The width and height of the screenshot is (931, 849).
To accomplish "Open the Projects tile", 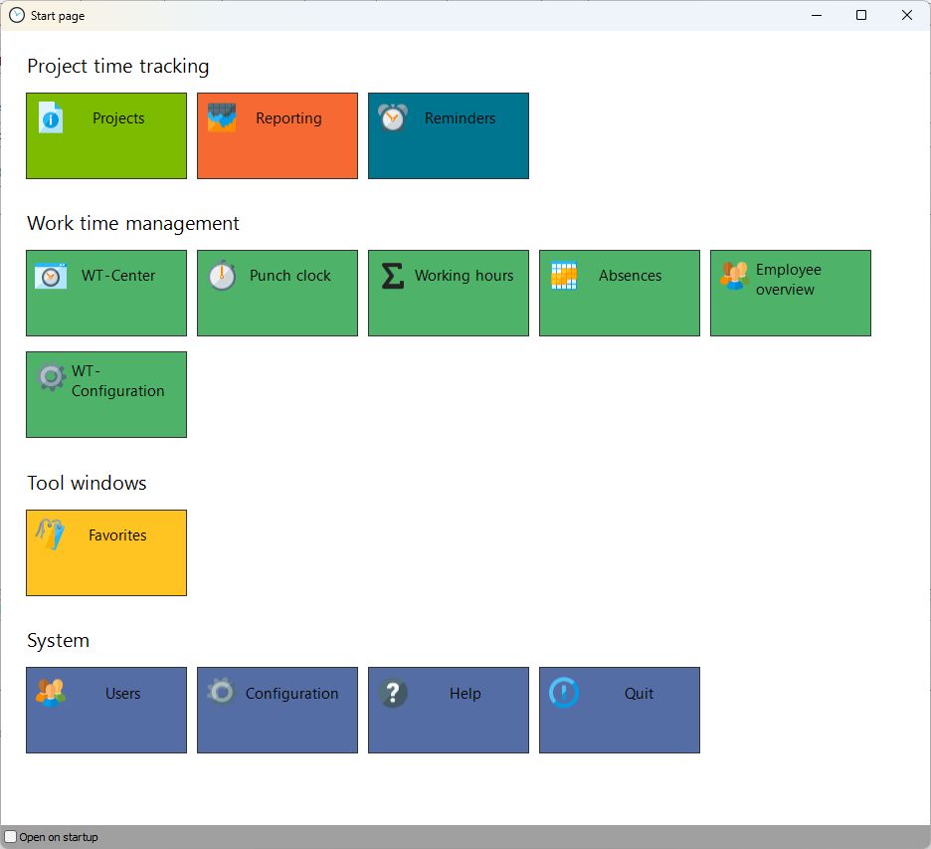I will pyautogui.click(x=106, y=135).
